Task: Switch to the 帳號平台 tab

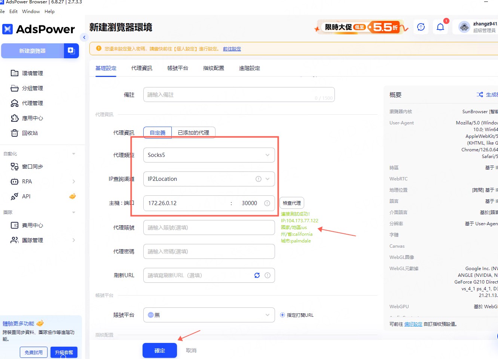Action: [x=178, y=68]
